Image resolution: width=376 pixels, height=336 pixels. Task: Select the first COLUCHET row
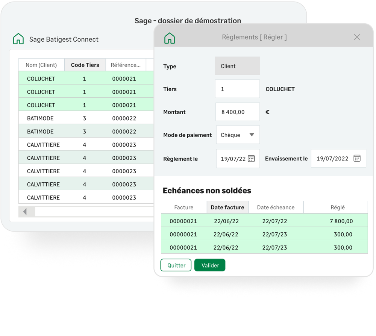coord(86,78)
